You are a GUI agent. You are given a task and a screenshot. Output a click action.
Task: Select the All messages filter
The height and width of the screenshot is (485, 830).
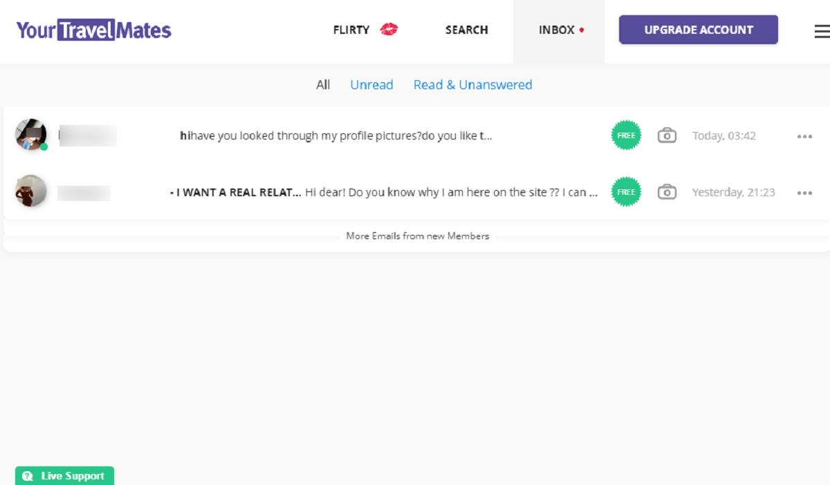(x=322, y=84)
